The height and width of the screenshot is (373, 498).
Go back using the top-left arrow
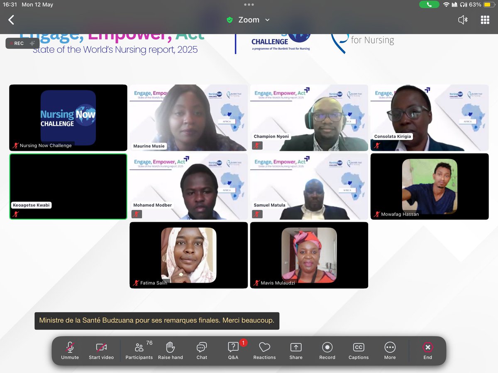point(11,19)
